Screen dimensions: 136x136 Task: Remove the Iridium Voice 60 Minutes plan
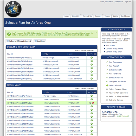(93, 103)
